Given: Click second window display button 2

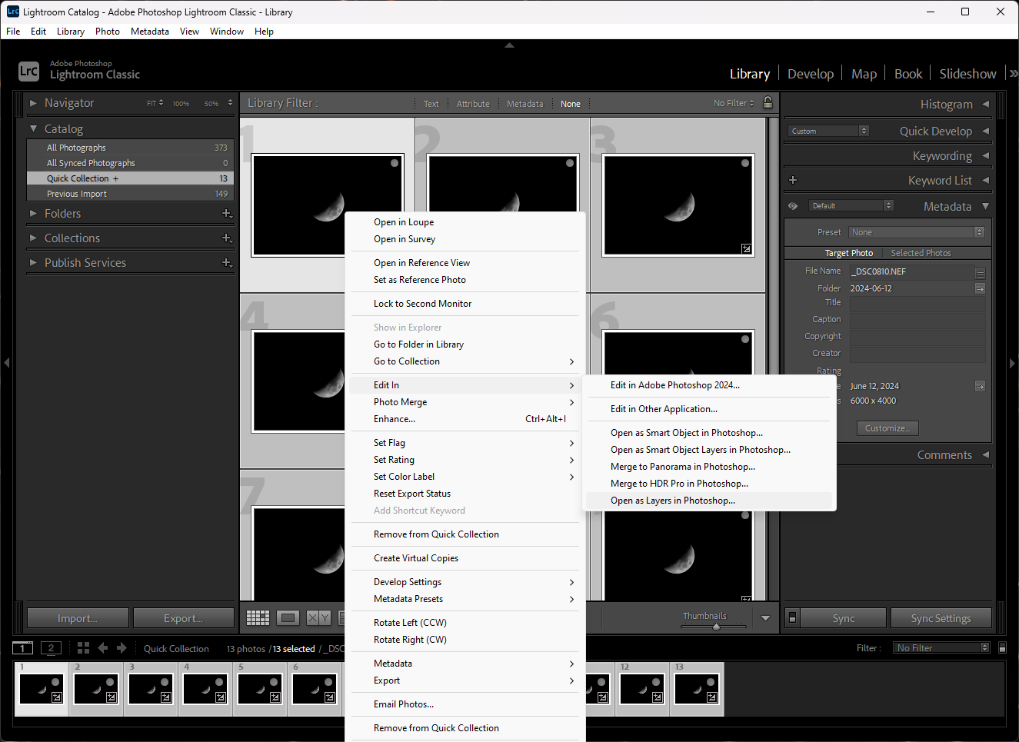Looking at the screenshot, I should 51,648.
